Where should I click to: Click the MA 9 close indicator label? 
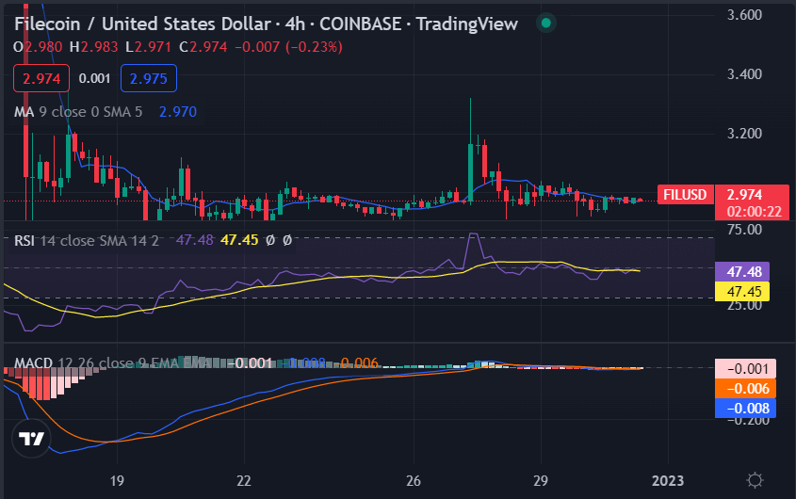point(78,112)
